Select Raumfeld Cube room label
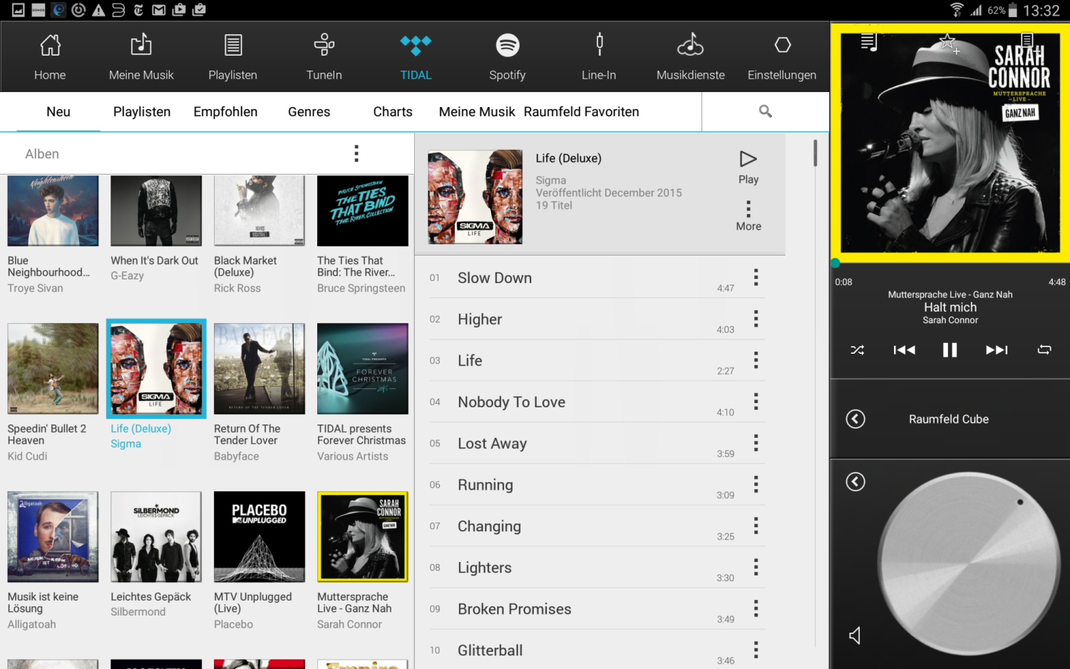Screen dimensions: 1070x669 tap(949, 419)
